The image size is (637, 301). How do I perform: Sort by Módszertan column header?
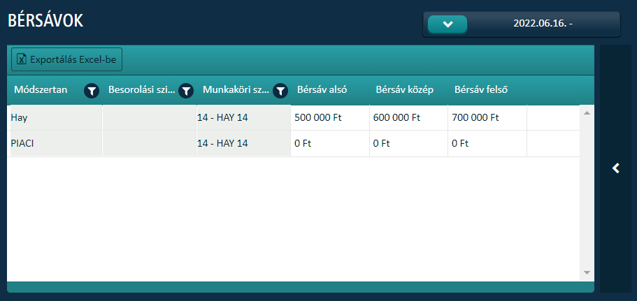click(x=41, y=90)
